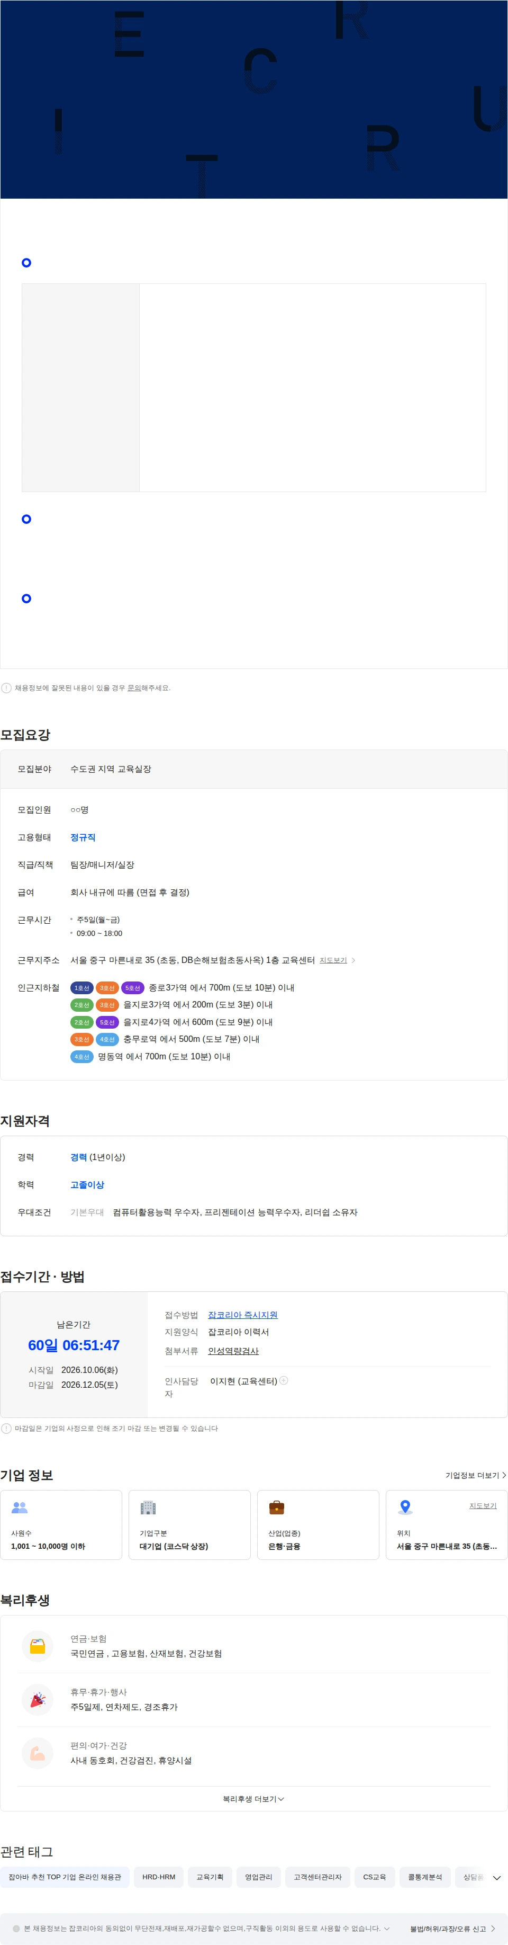Click 불법/허위/과장/오류 신고 link
The image size is (508, 1945).
[x=453, y=1929]
